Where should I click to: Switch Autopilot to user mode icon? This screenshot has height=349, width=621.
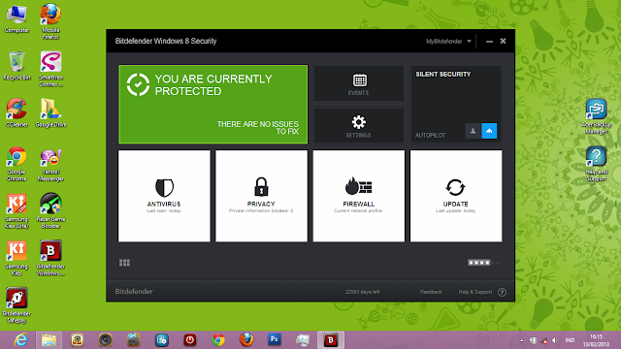click(x=473, y=131)
